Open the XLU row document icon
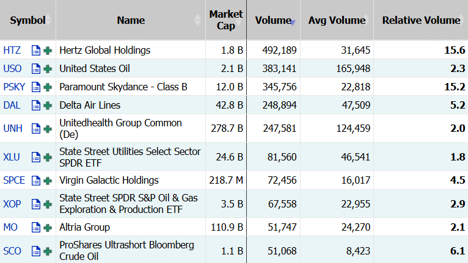 (36, 157)
